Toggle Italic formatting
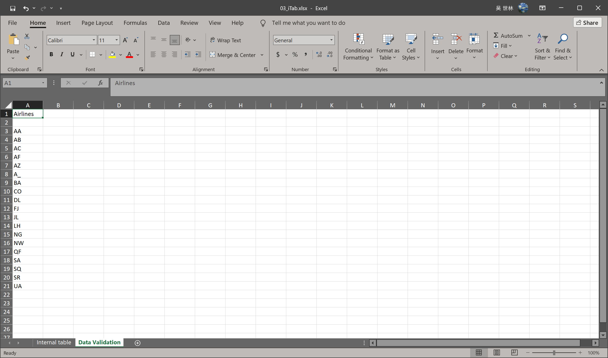Image resolution: width=608 pixels, height=358 pixels. point(62,54)
